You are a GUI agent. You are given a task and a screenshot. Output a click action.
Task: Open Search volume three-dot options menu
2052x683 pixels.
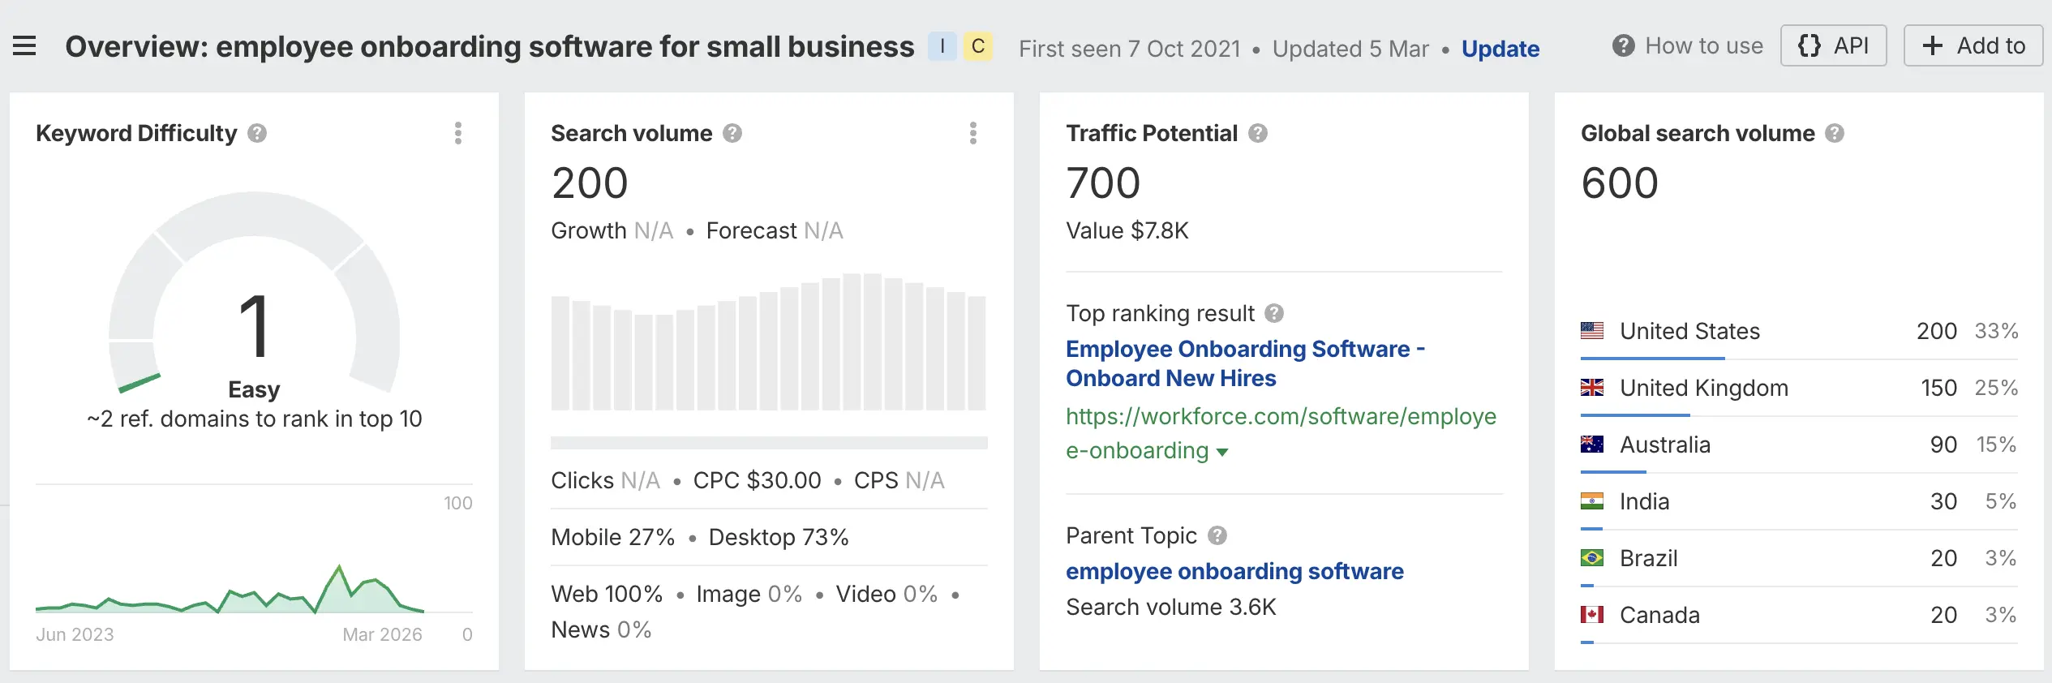[x=973, y=133]
